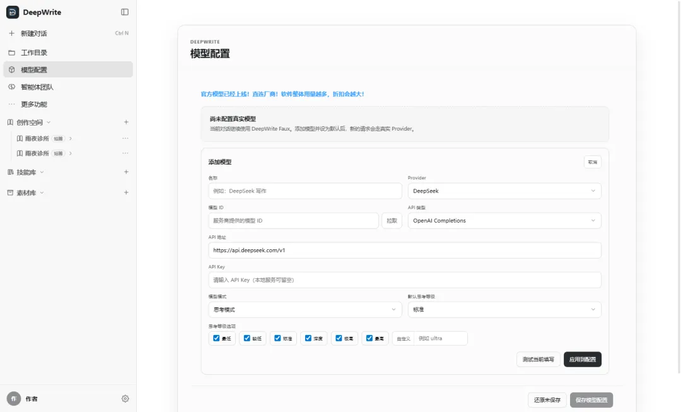Open more options for first 雨夜诊所
This screenshot has width=681, height=412.
[x=125, y=138]
